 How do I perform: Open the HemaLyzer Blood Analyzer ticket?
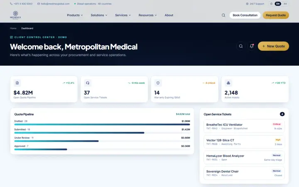coord(244,157)
